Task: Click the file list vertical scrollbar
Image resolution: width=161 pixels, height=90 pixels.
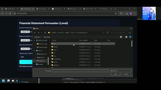Action: [132, 44]
